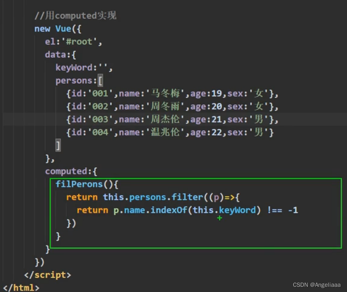This screenshot has width=347, height=292.
Task: Click the comment line '//用computed实现'
Action: [x=76, y=16]
